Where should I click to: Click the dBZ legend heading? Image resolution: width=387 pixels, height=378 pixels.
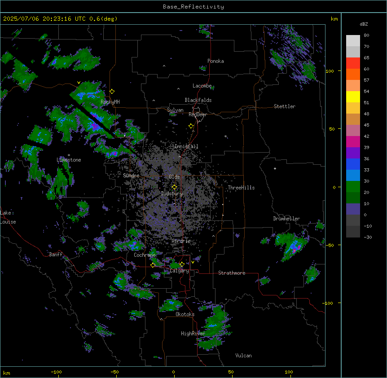tap(364, 24)
